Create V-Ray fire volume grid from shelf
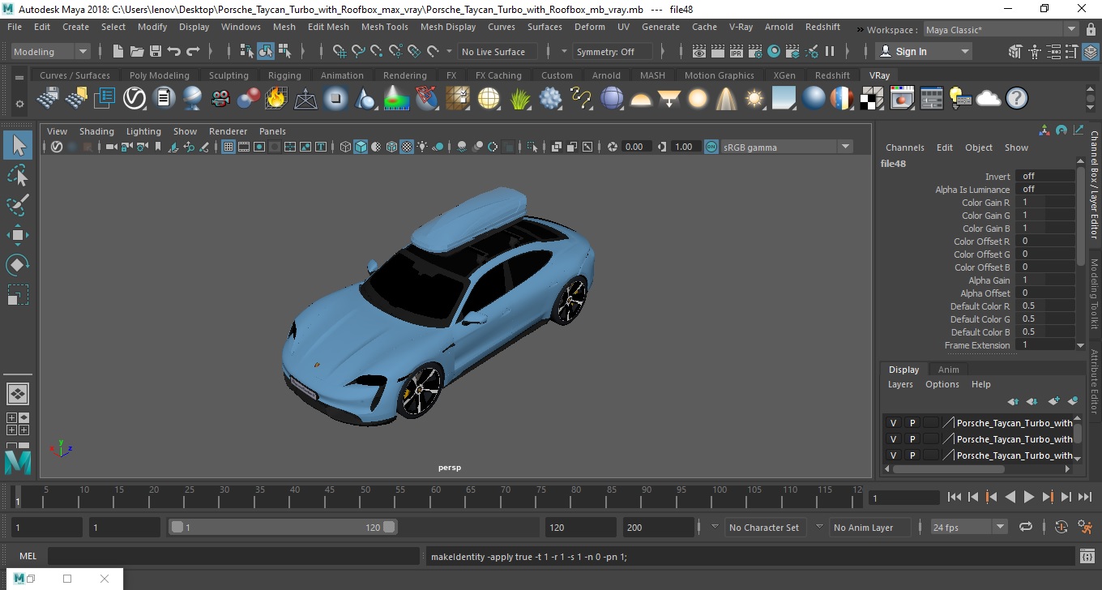Image resolution: width=1102 pixels, height=590 pixels. pos(276,99)
